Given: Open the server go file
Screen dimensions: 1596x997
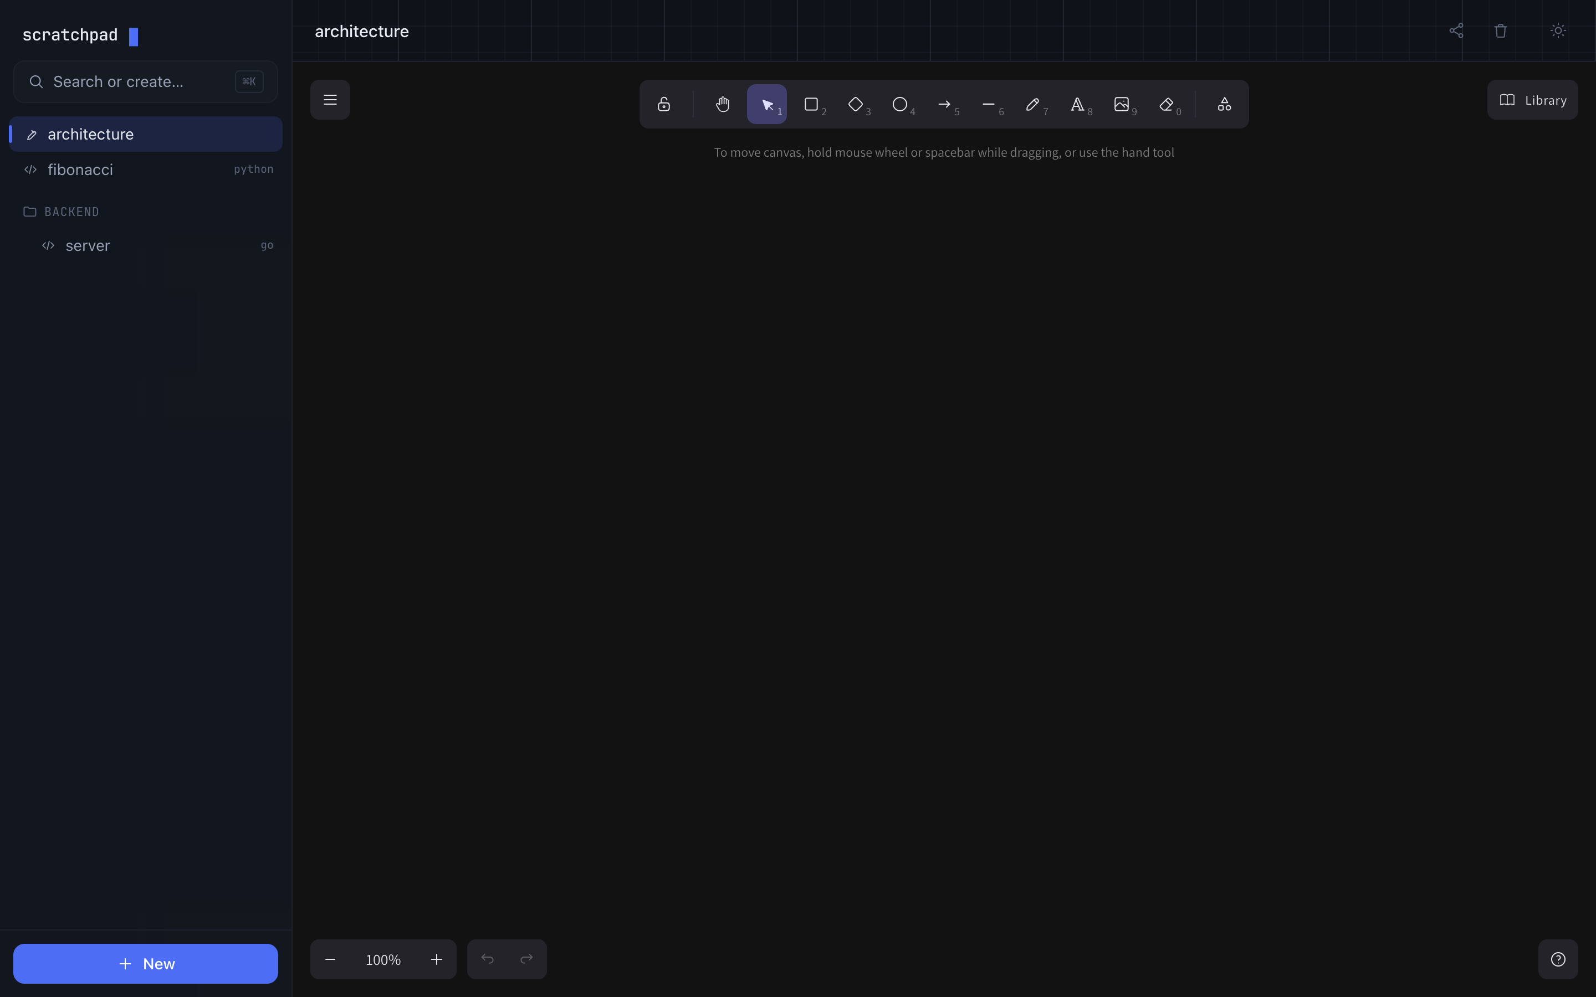Looking at the screenshot, I should click(154, 245).
